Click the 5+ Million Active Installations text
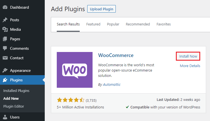 click(x=80, y=107)
